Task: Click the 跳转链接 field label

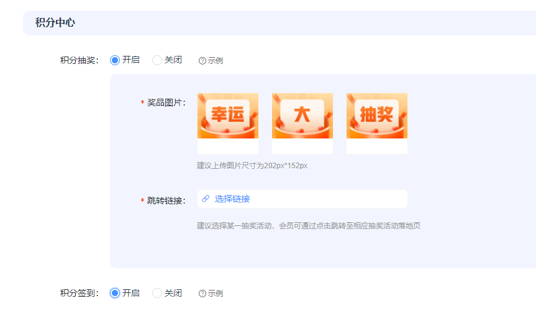Action: pos(166,201)
